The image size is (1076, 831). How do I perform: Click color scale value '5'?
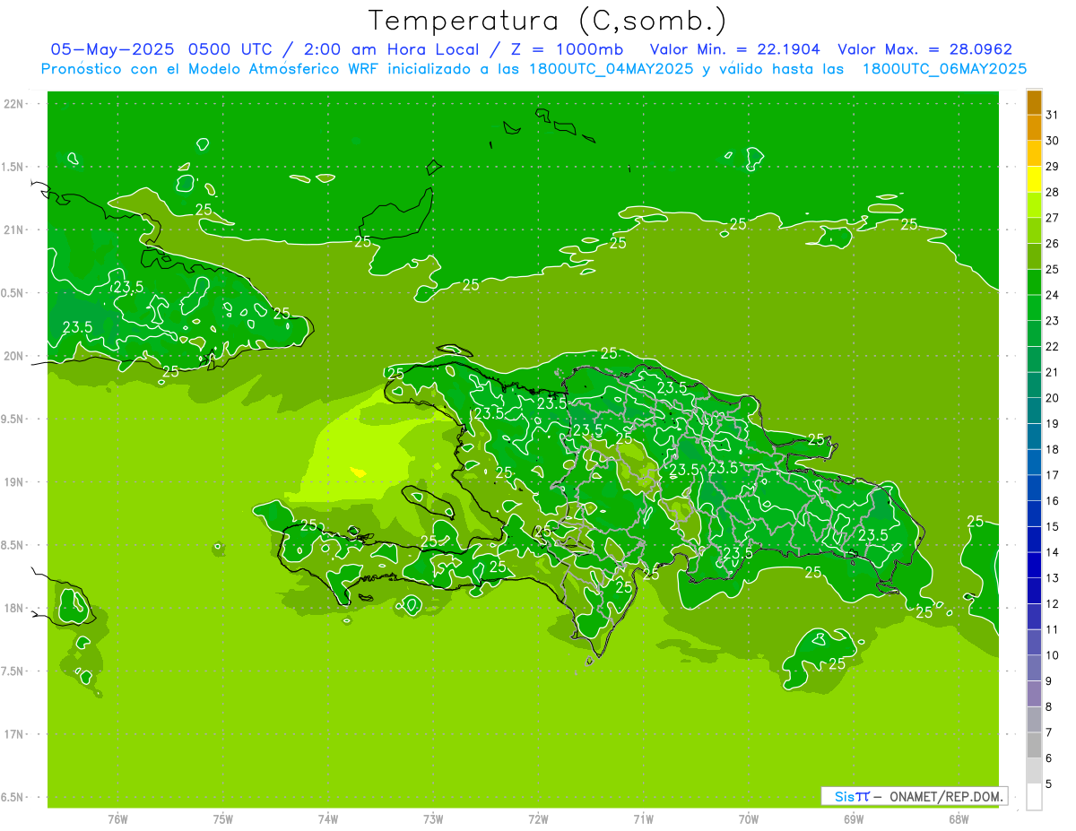[1048, 784]
